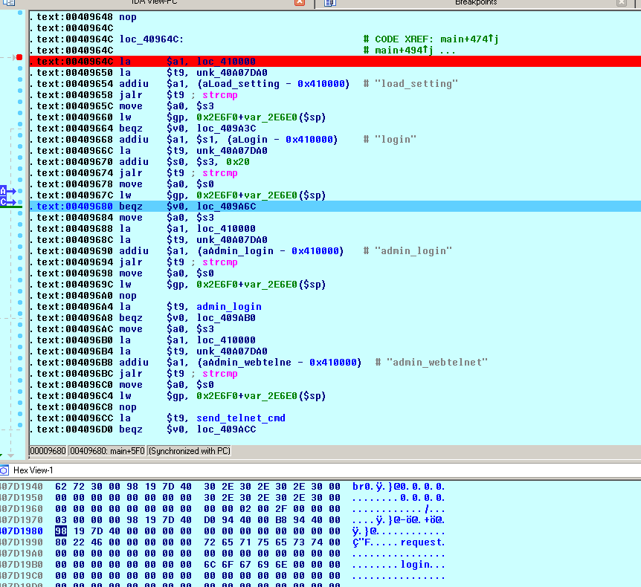The width and height of the screenshot is (641, 587).
Task: Click the 'A' register arrow marker
Action: click(4, 191)
